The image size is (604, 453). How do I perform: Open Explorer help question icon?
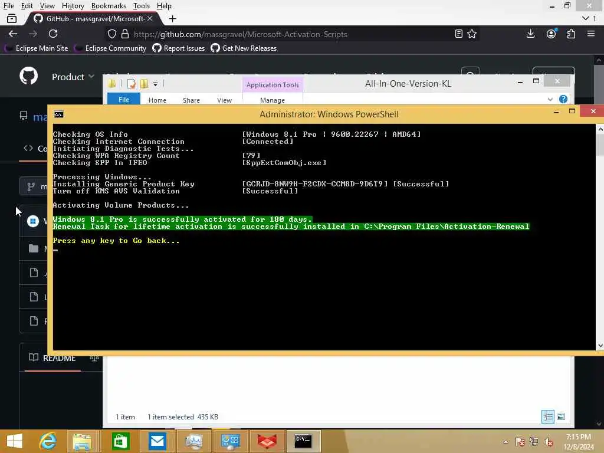click(563, 99)
